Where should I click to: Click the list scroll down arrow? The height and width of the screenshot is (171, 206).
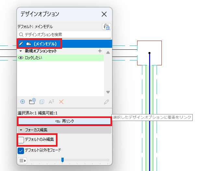click(x=108, y=92)
